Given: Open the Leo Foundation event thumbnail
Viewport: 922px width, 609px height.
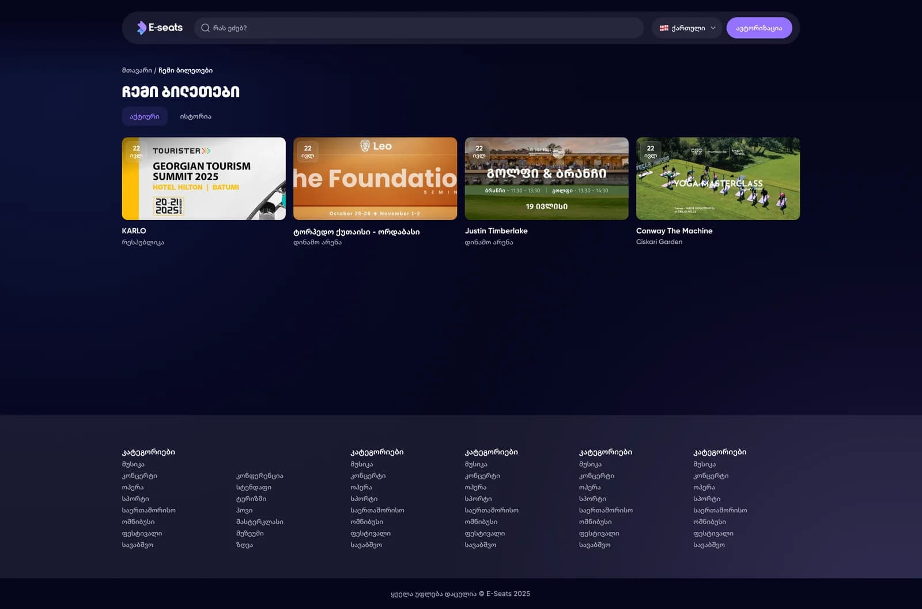Looking at the screenshot, I should pos(375,179).
